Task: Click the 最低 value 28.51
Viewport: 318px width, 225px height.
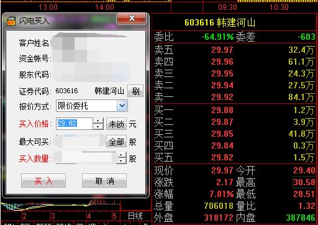Action: pyautogui.click(x=304, y=194)
